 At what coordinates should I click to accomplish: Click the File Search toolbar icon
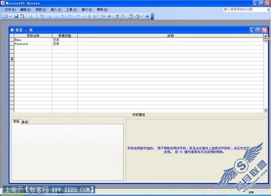pos(22,16)
